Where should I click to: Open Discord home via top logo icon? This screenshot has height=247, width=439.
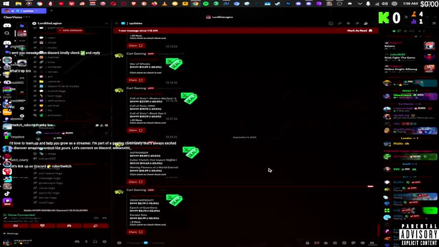point(7,25)
